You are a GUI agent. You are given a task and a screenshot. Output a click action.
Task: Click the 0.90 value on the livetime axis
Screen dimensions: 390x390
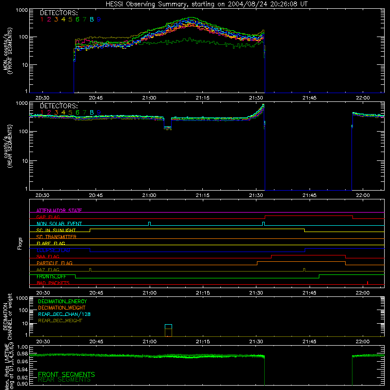[x=22, y=384]
